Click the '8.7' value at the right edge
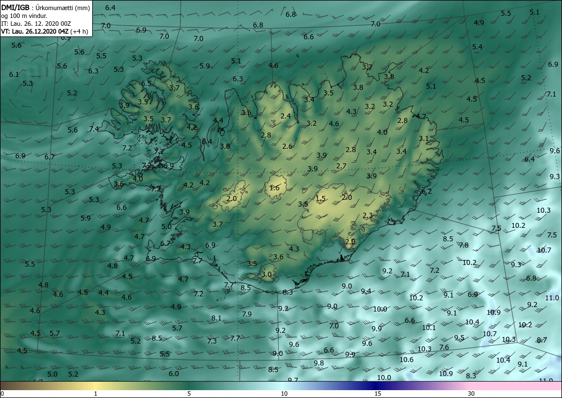Screen dimensions: 562x398 [x=542, y=340]
